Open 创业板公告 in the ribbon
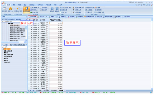This screenshot has height=95, width=154. 77,10
